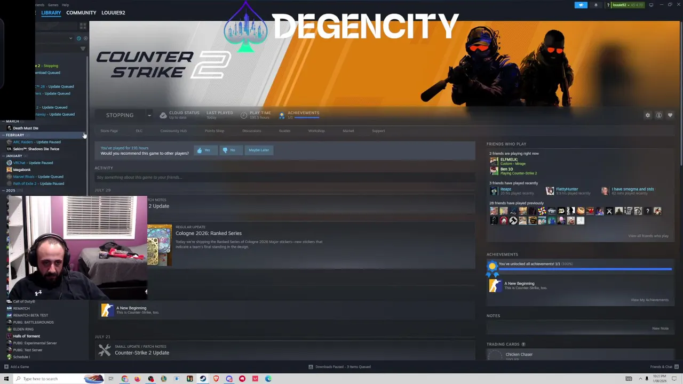The width and height of the screenshot is (683, 384).
Task: Show ready-to-play games filter icon
Action: 85,38
